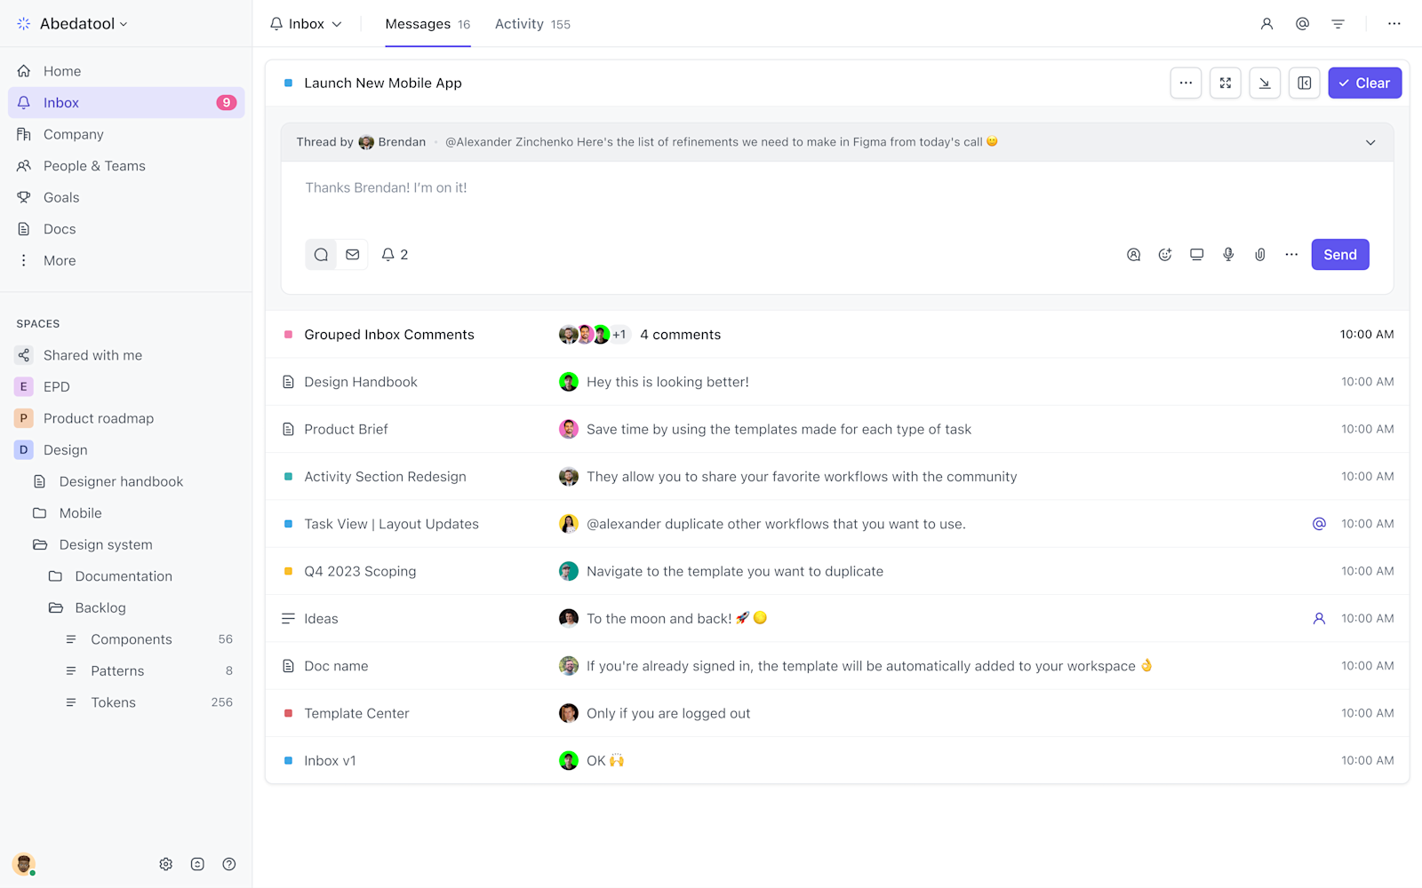This screenshot has width=1422, height=888.
Task: Open your avatar at the bottom left
Action: click(x=24, y=864)
